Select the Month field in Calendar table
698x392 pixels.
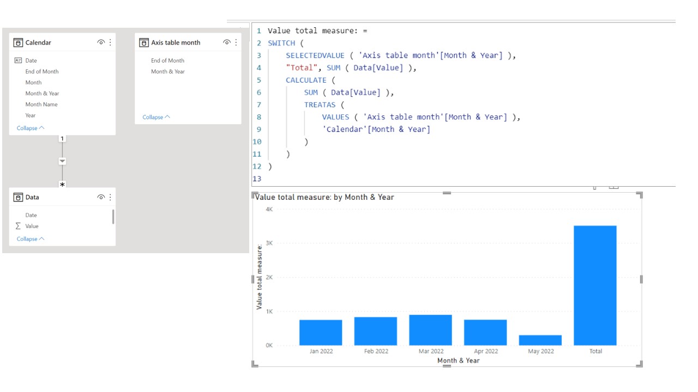tap(33, 82)
